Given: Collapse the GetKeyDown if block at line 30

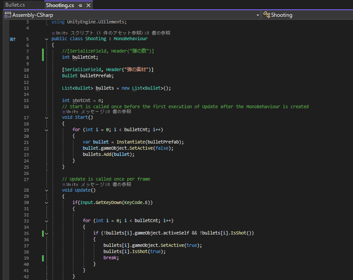Looking at the screenshot, I should pyautogui.click(x=46, y=203).
